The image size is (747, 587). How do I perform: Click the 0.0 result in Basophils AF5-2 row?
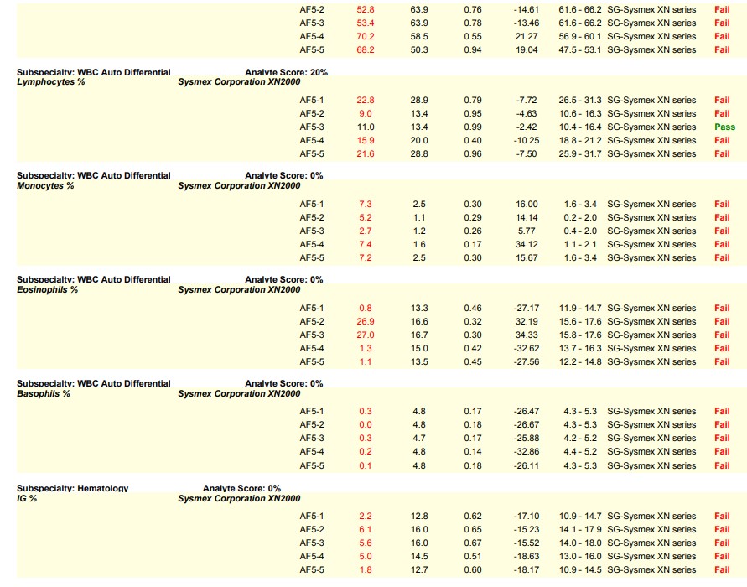tap(366, 425)
